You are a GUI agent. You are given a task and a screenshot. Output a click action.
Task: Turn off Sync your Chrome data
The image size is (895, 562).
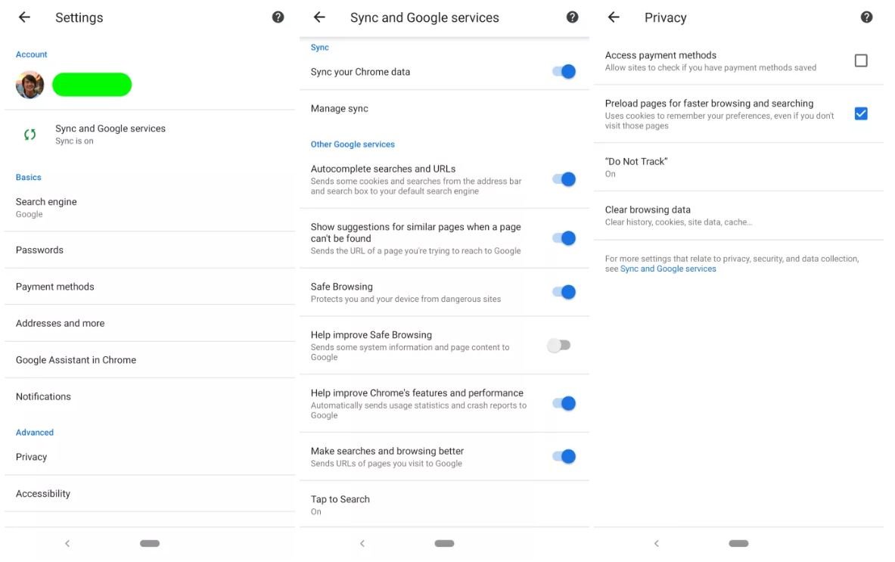(x=563, y=72)
